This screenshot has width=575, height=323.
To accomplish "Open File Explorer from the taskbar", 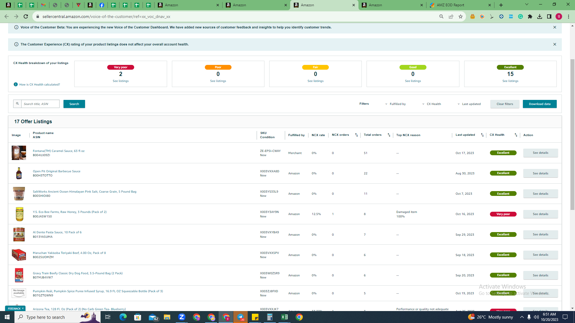I will (x=167, y=317).
